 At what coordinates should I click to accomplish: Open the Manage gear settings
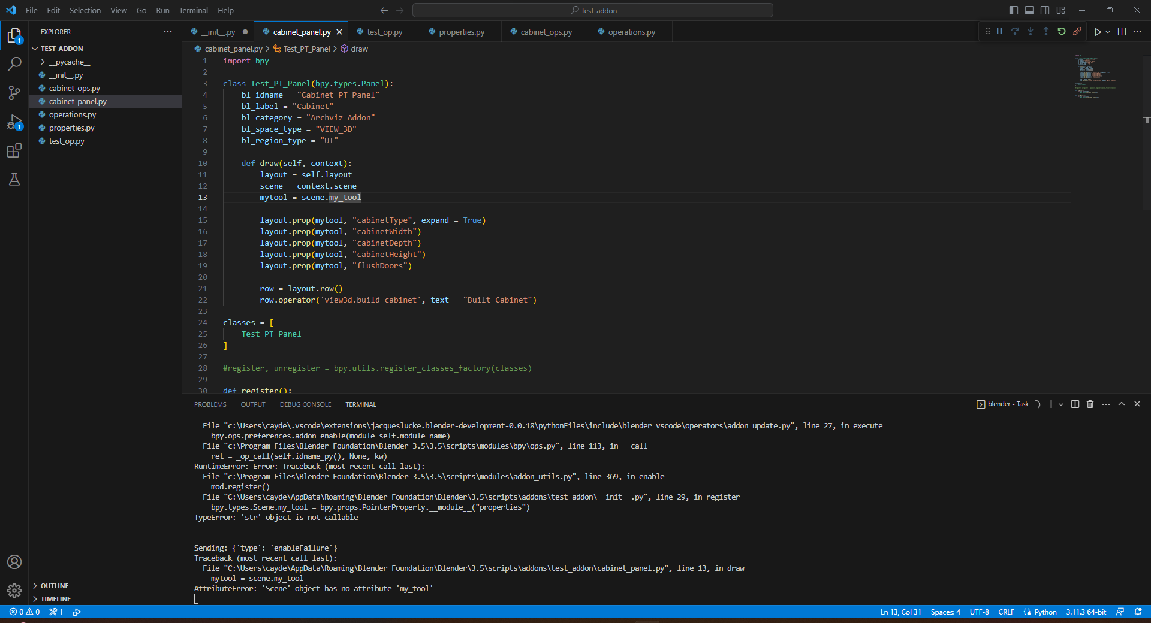[x=14, y=591]
